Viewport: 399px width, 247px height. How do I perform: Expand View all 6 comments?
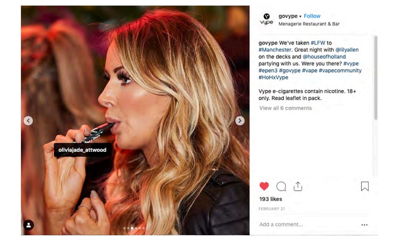(285, 108)
